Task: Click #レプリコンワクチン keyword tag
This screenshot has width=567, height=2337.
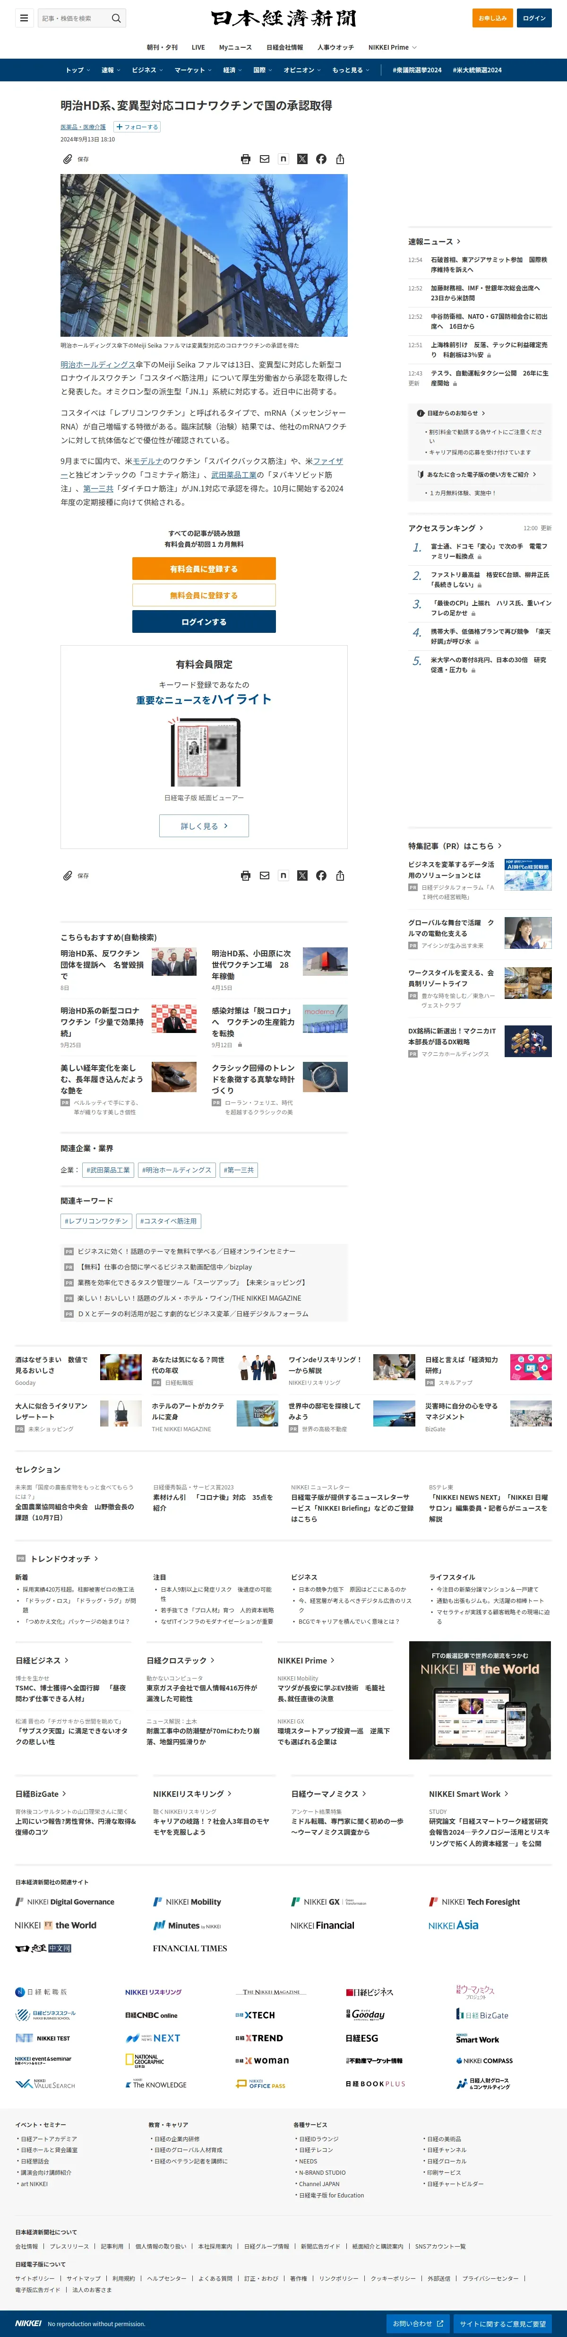Action: [x=96, y=1221]
